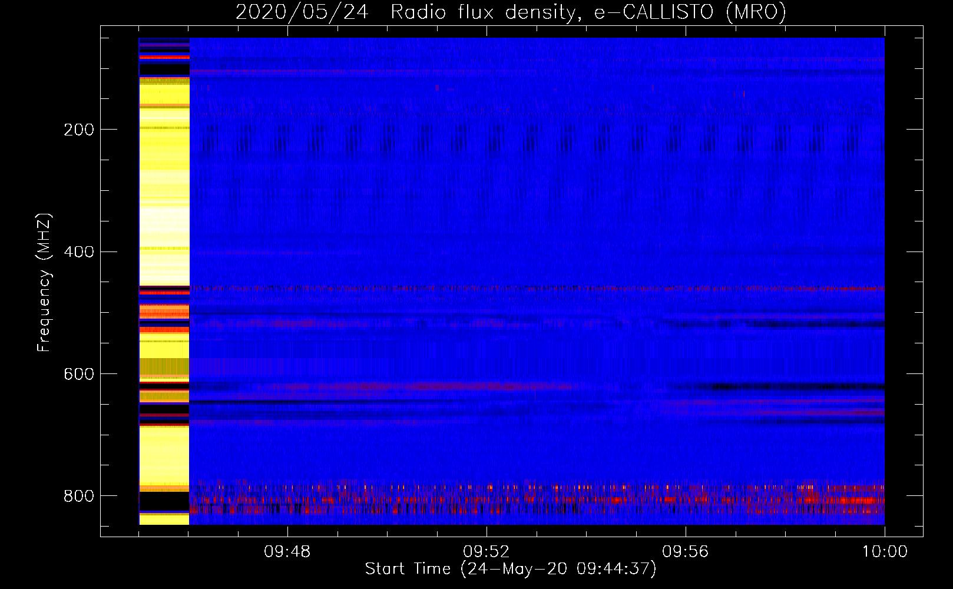Click the 800 frequency tick label
The image size is (953, 589).
point(79,496)
